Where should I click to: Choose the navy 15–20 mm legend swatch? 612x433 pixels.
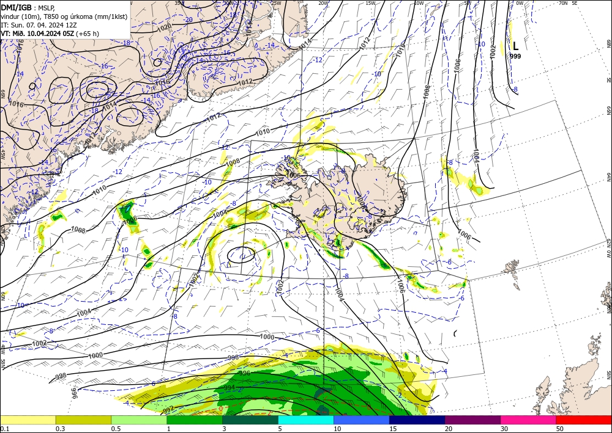pos(417,420)
